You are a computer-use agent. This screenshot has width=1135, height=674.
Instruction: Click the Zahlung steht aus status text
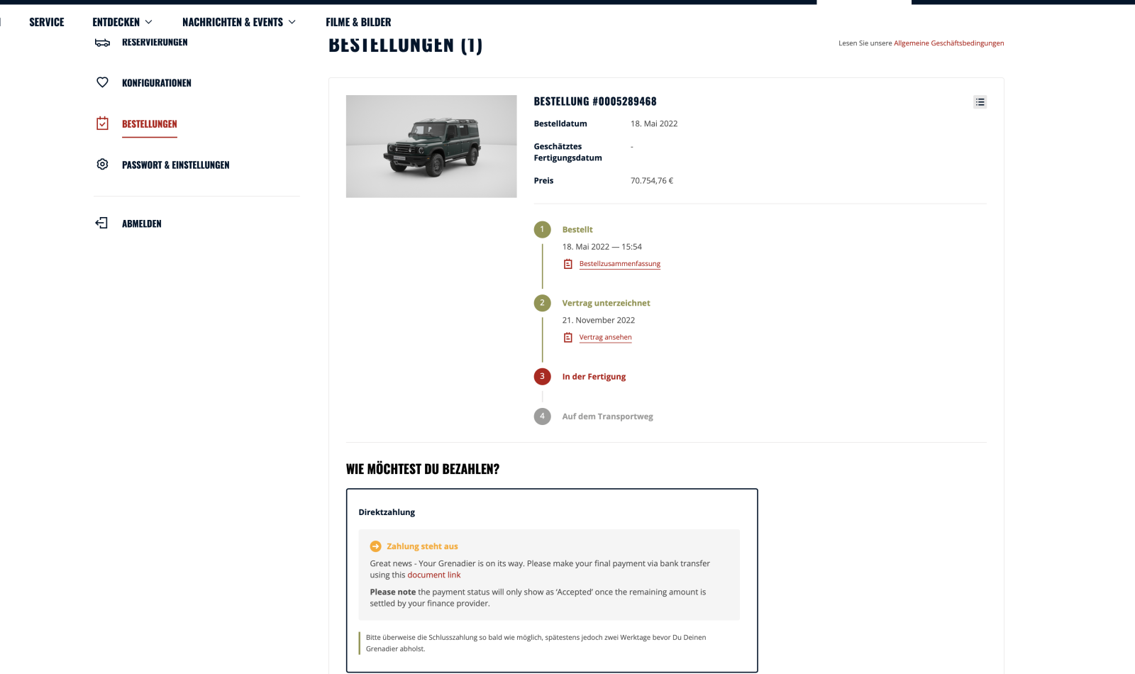pos(422,546)
